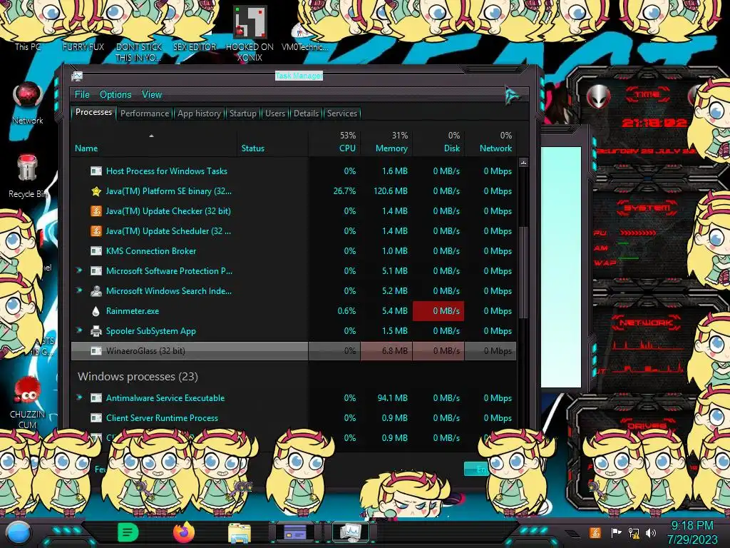Image resolution: width=730 pixels, height=548 pixels.
Task: Click the Antimalware Service Executable icon
Action: point(96,398)
